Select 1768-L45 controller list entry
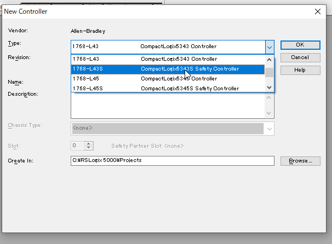This screenshot has height=244, width=332. tap(168, 79)
